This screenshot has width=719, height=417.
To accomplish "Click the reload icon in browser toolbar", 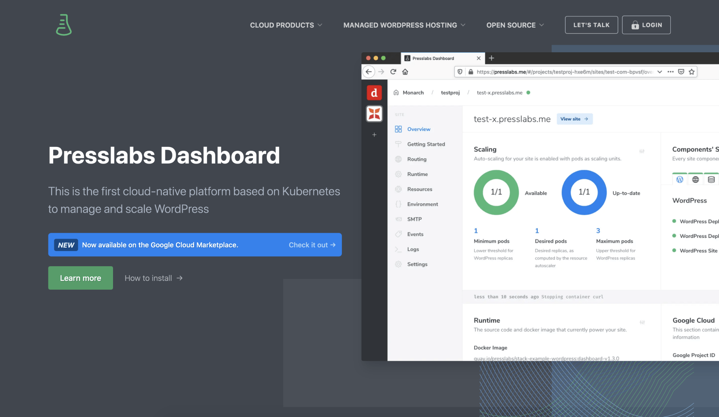I will [x=393, y=72].
